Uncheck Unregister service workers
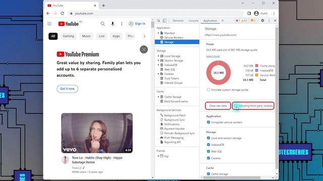The image size is (323, 181). [208, 122]
